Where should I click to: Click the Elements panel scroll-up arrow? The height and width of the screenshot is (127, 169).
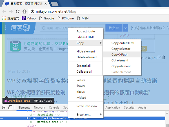[x=167, y=113]
